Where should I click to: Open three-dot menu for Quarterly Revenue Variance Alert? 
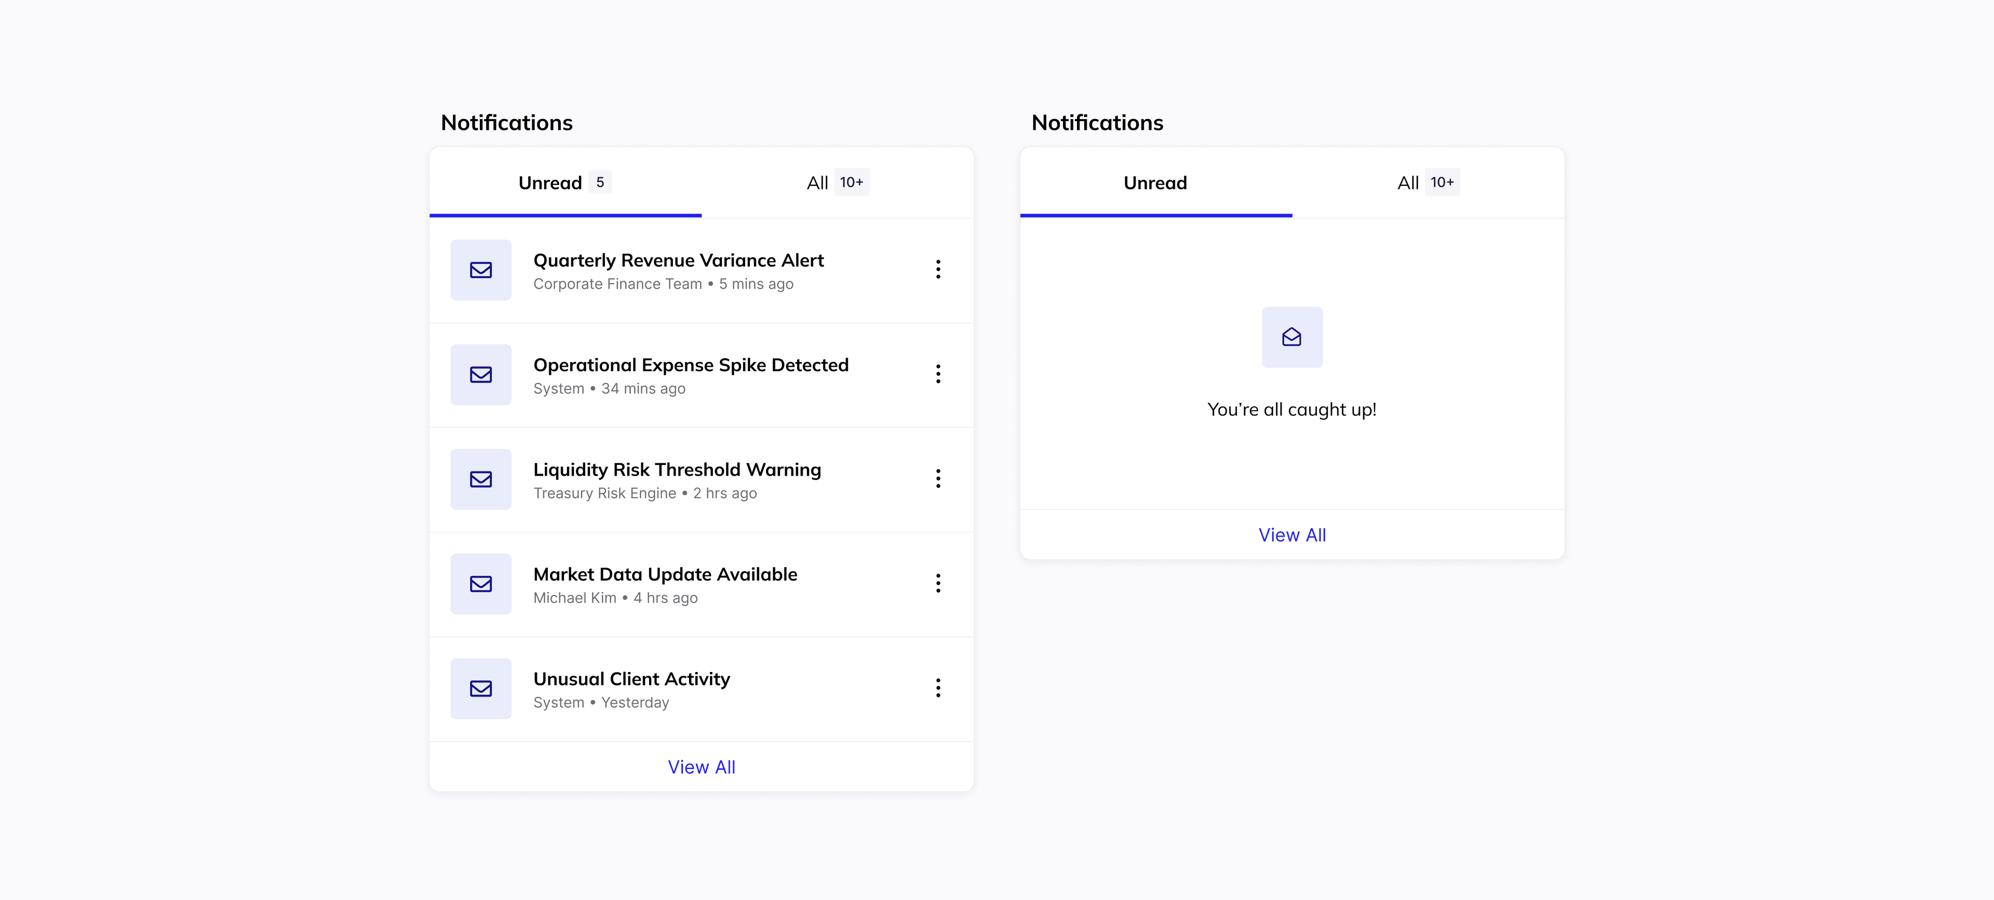pos(937,270)
